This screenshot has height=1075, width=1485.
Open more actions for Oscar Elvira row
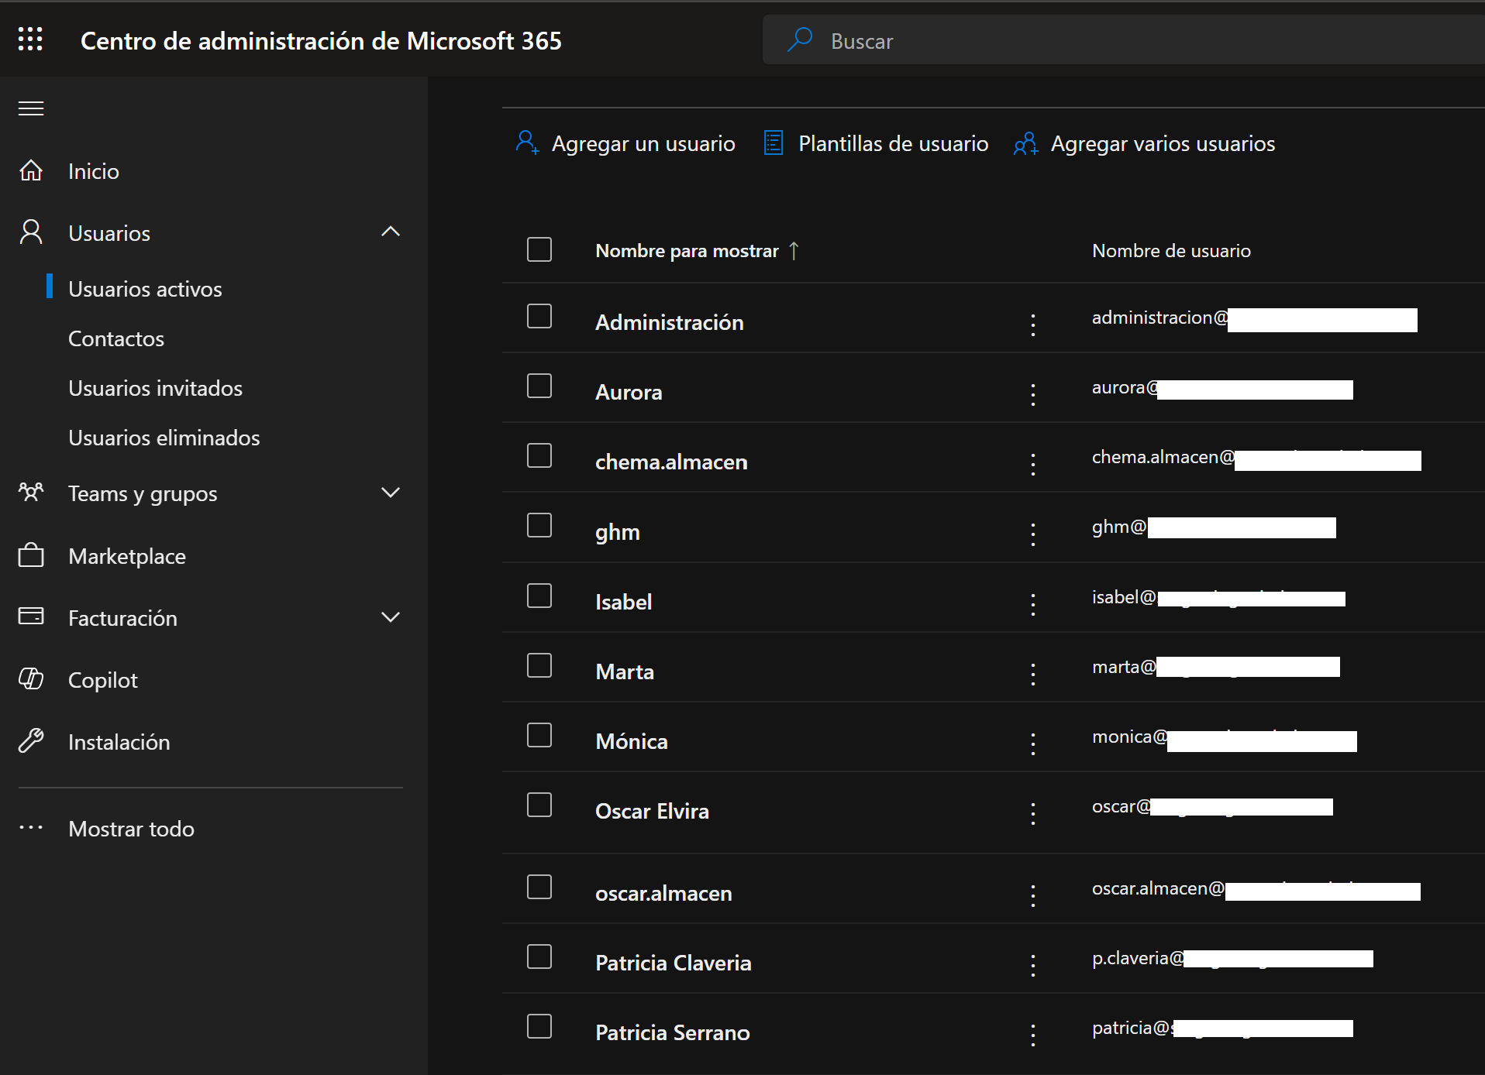click(1033, 812)
